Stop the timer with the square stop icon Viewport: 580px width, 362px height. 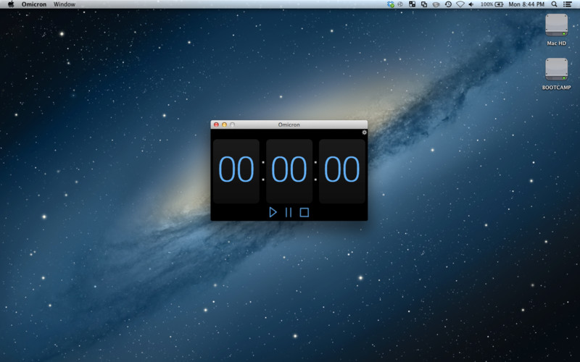(x=304, y=212)
